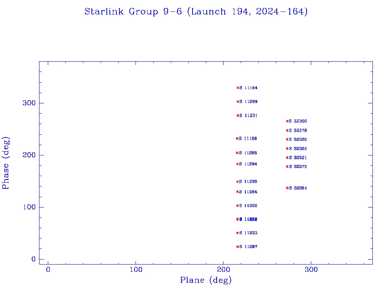Click the Plane axis tick label 0

[x=48, y=269]
